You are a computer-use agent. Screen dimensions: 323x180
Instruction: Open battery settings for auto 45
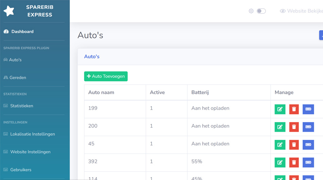308,145
